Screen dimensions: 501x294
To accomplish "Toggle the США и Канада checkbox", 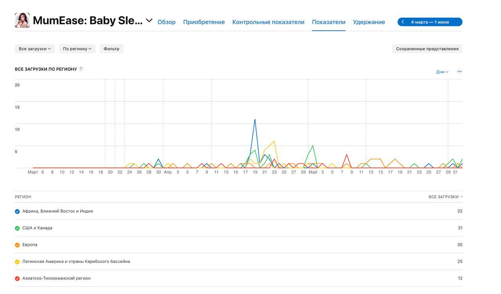I will [x=17, y=228].
